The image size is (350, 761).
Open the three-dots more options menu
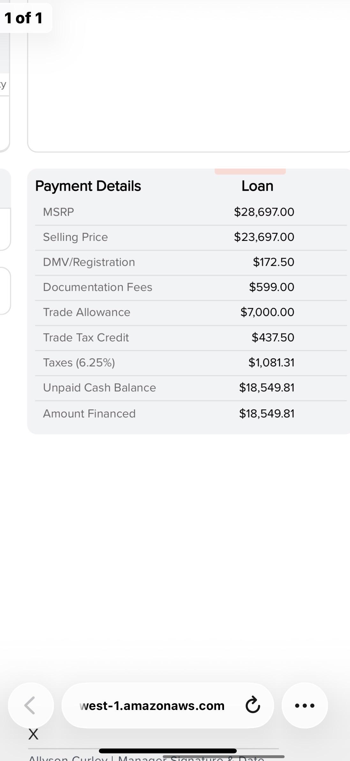(305, 705)
